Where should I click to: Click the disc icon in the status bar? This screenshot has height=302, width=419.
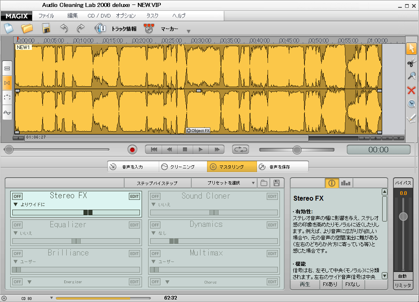[4, 298]
